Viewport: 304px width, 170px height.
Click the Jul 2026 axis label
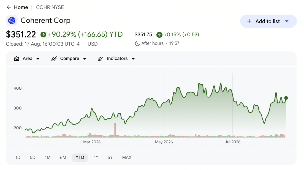click(x=233, y=142)
